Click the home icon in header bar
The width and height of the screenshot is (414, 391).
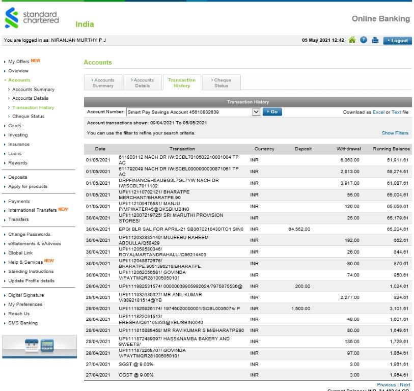[x=352, y=40]
